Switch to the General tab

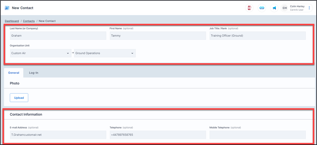(x=14, y=73)
